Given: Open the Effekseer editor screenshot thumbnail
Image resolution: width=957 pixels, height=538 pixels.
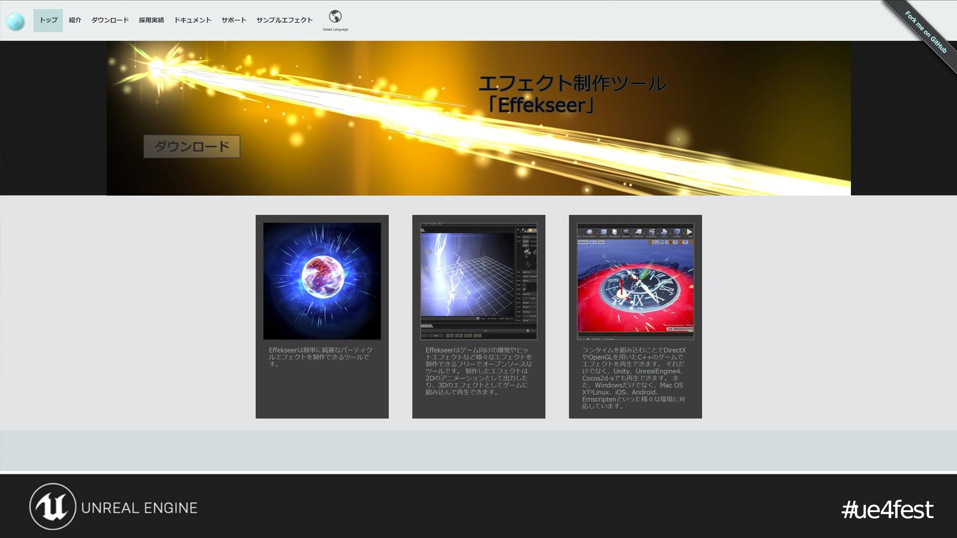Looking at the screenshot, I should (x=478, y=281).
